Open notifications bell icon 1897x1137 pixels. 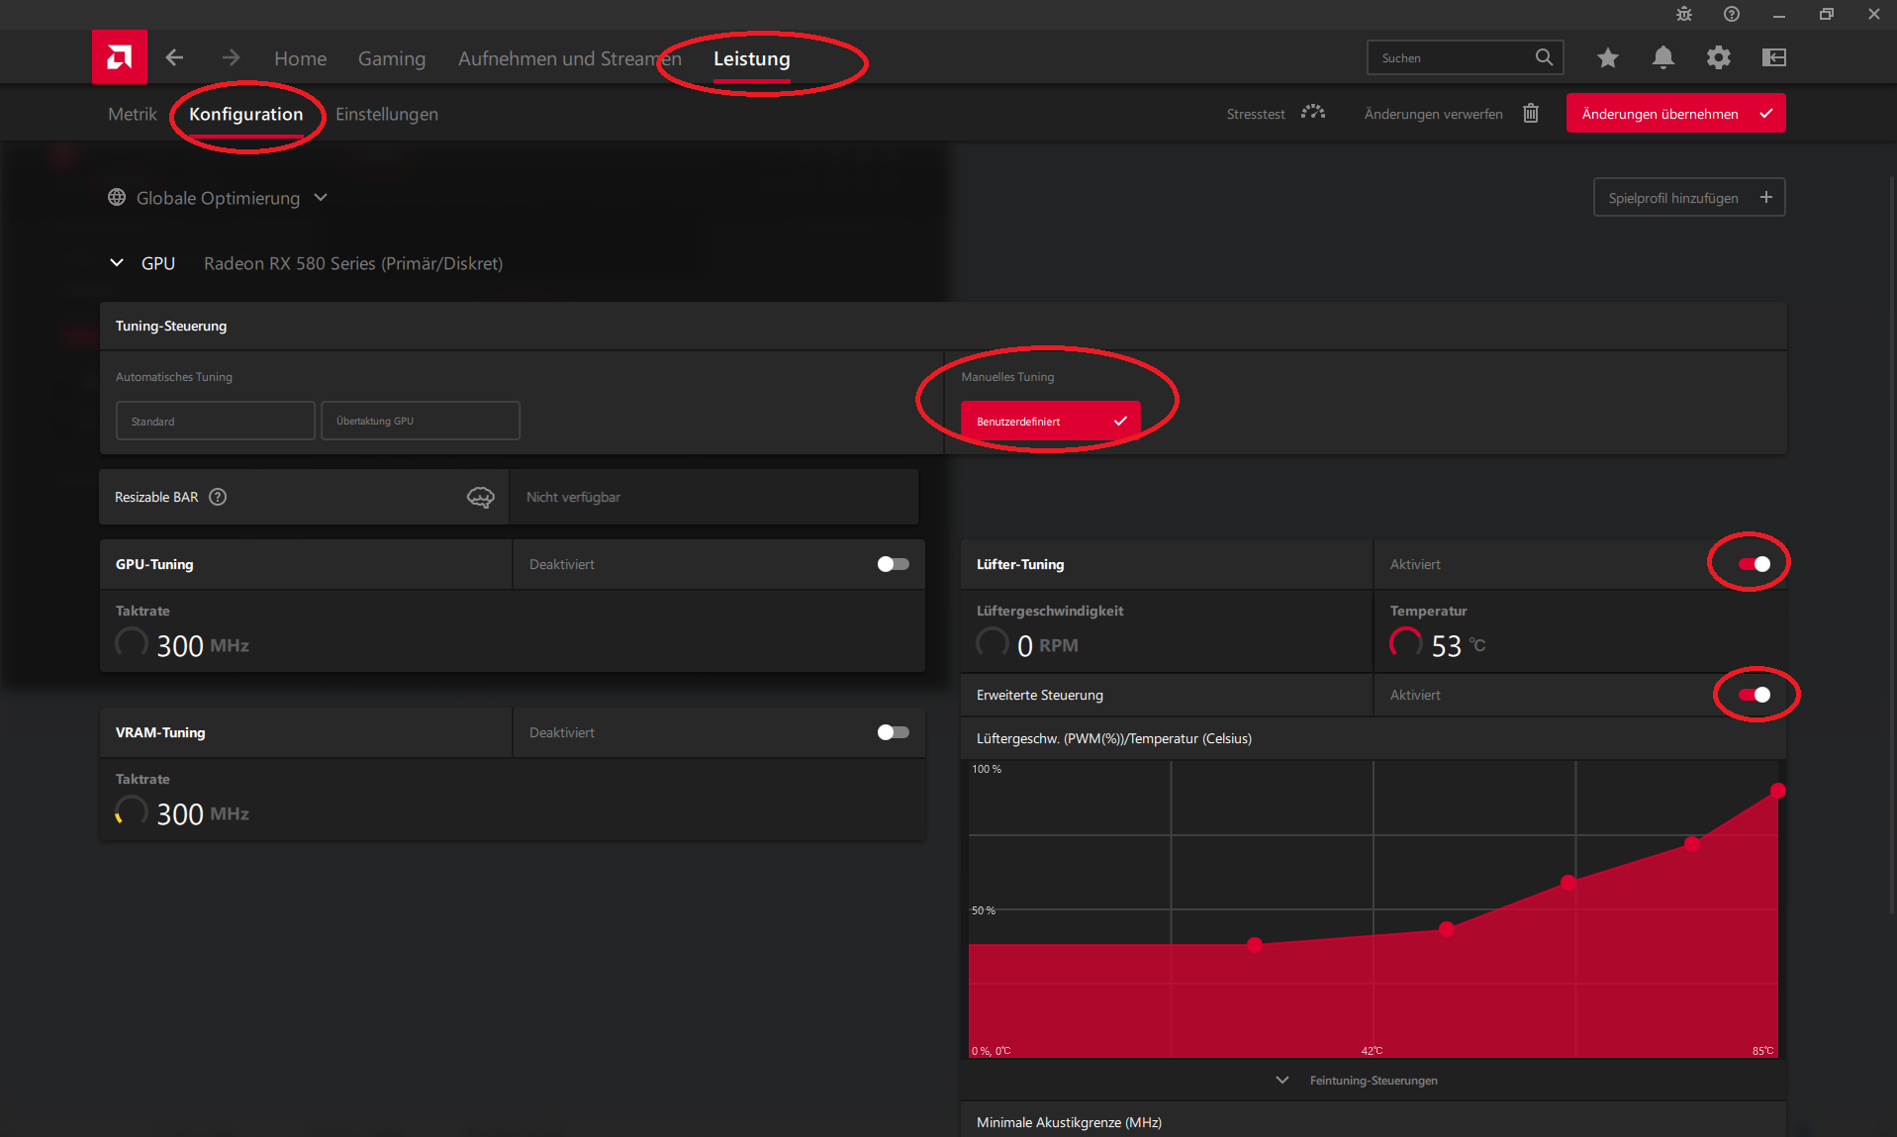click(1663, 58)
